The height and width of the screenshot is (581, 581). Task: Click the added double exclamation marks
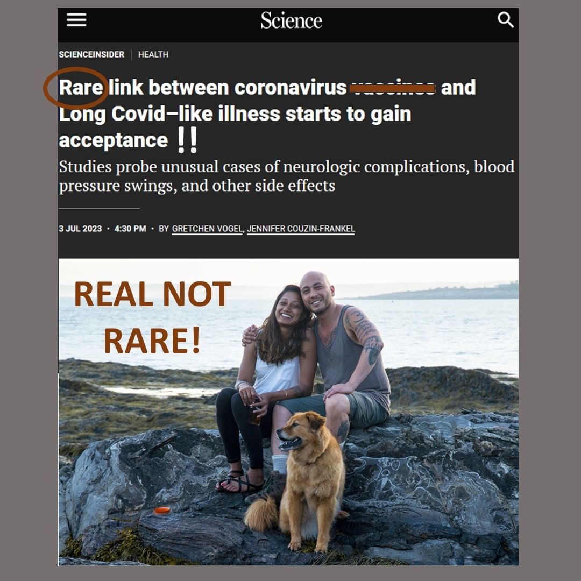[187, 140]
